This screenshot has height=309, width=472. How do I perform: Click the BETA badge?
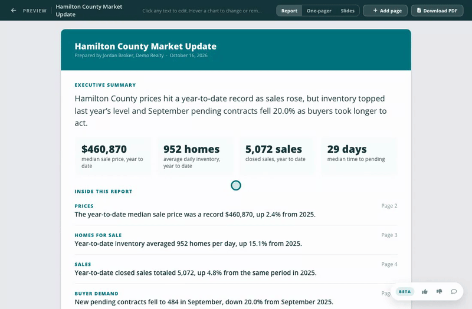click(405, 291)
